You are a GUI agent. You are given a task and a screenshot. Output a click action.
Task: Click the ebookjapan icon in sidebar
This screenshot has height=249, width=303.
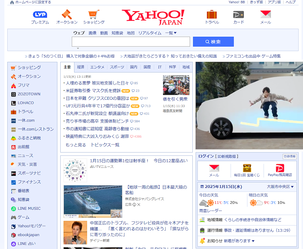point(13,235)
